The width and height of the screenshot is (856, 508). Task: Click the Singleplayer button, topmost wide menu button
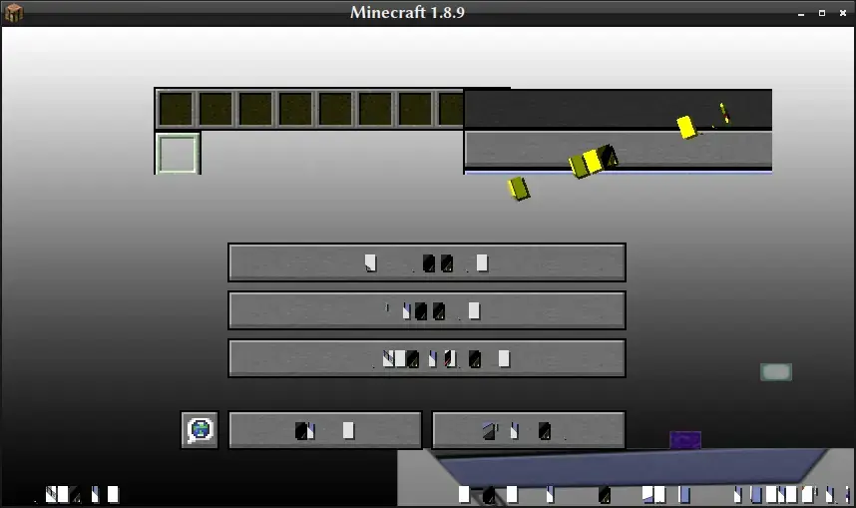pyautogui.click(x=427, y=262)
